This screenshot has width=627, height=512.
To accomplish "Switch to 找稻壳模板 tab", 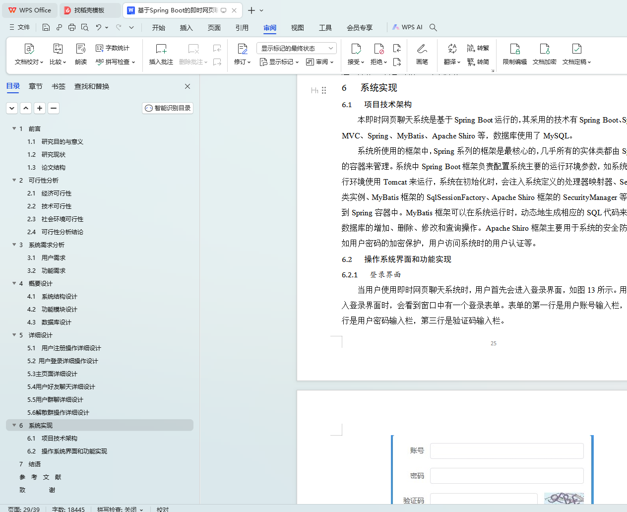I will click(x=90, y=10).
